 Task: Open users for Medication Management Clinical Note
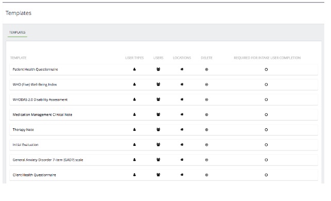(x=158, y=114)
